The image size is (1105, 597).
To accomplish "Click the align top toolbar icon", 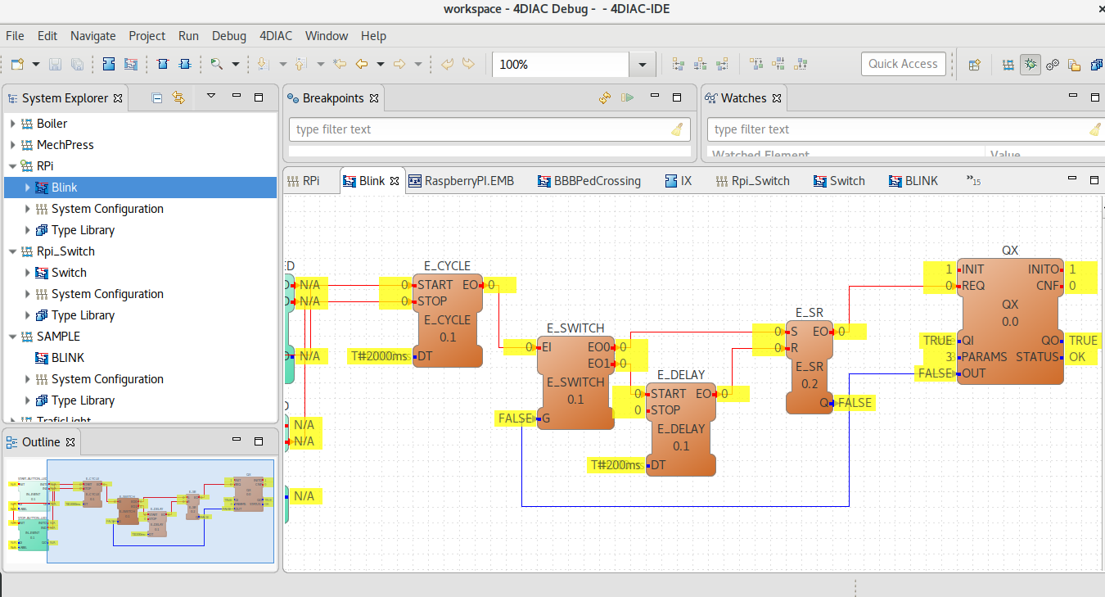I will (x=756, y=64).
